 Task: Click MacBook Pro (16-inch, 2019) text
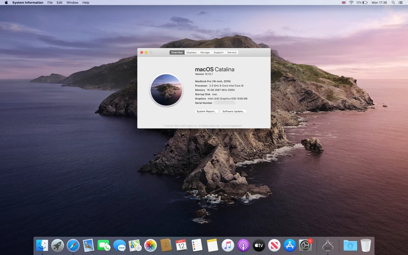pos(212,81)
